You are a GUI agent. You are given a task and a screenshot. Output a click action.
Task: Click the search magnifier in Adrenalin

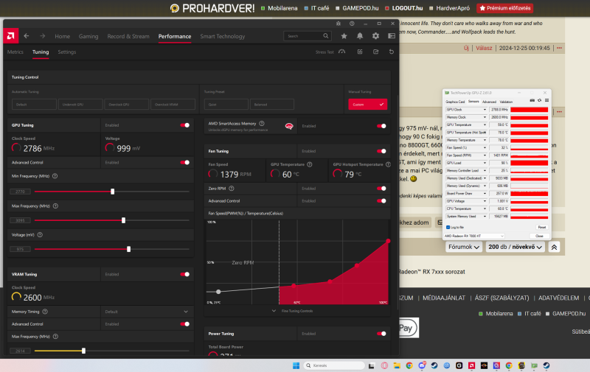(x=326, y=36)
